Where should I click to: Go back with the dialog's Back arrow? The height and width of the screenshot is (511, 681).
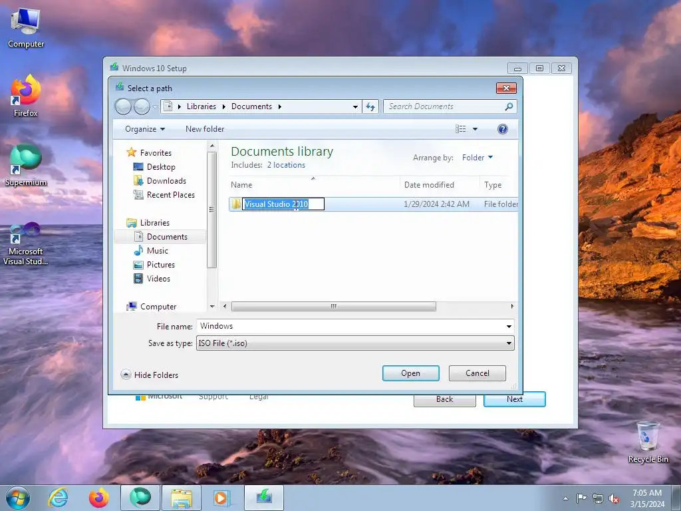click(x=123, y=106)
